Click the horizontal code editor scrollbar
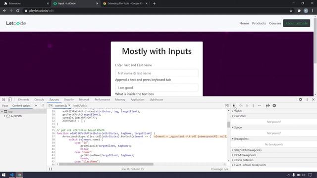This screenshot has width=317, height=178. (106, 164)
